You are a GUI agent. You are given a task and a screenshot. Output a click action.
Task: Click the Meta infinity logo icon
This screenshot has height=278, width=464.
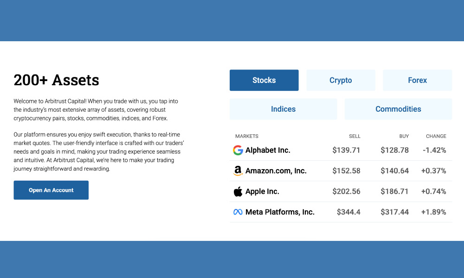238,212
